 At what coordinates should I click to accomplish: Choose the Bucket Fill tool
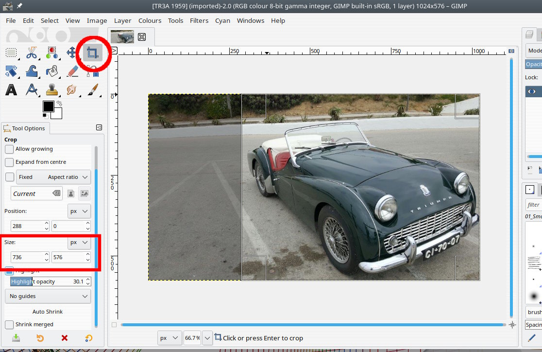click(x=52, y=71)
